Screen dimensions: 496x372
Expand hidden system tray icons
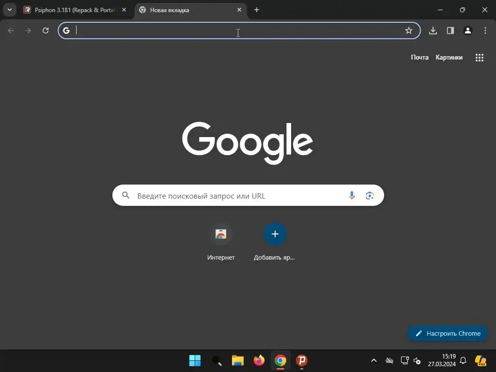click(x=373, y=360)
